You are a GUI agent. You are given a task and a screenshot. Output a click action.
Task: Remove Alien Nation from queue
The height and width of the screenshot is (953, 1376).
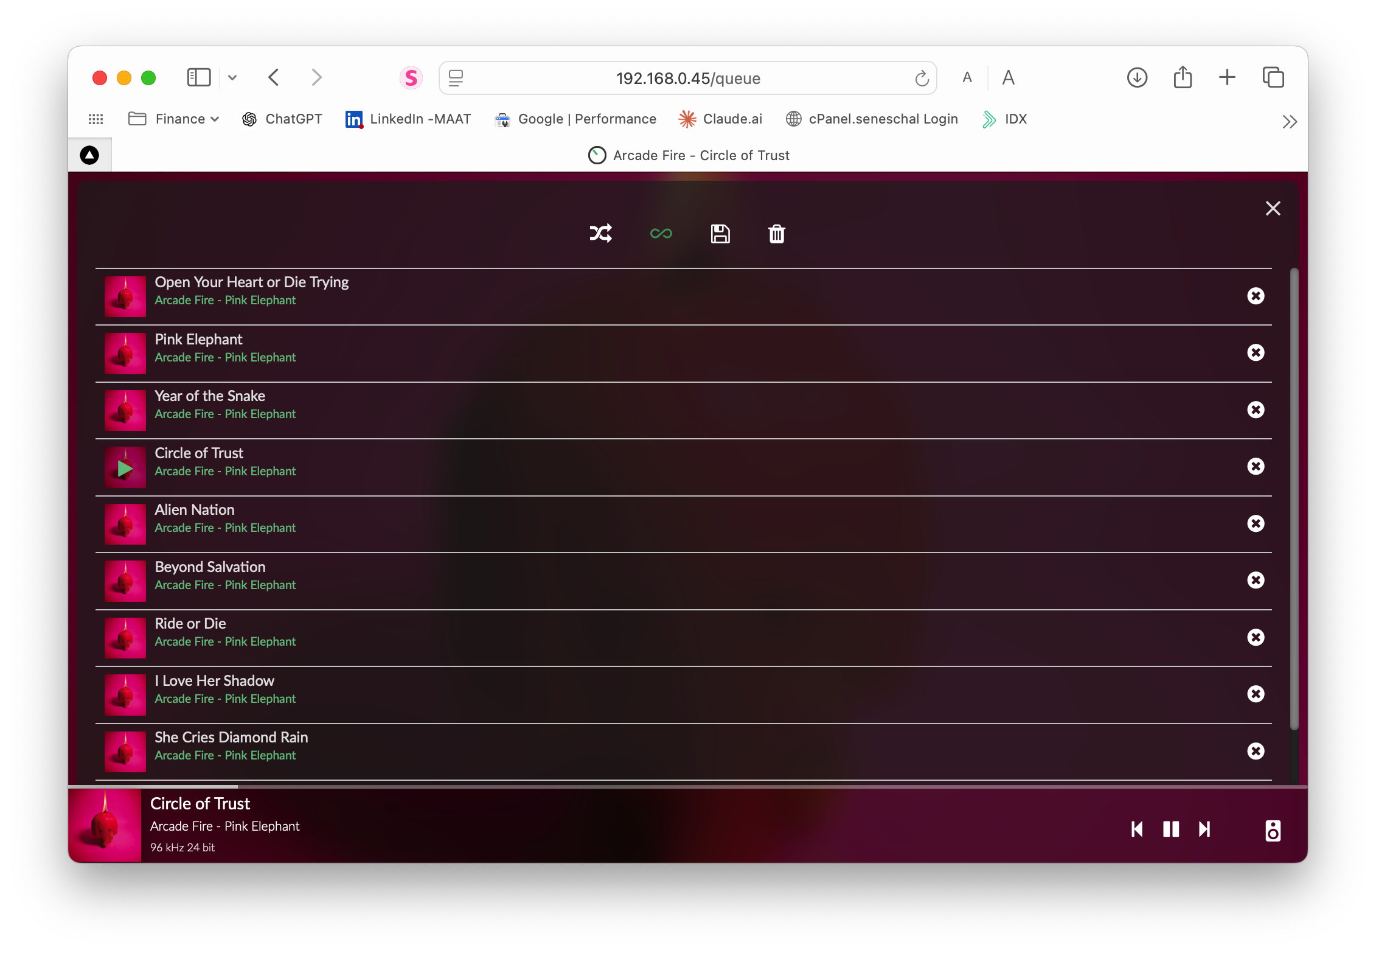tap(1256, 523)
